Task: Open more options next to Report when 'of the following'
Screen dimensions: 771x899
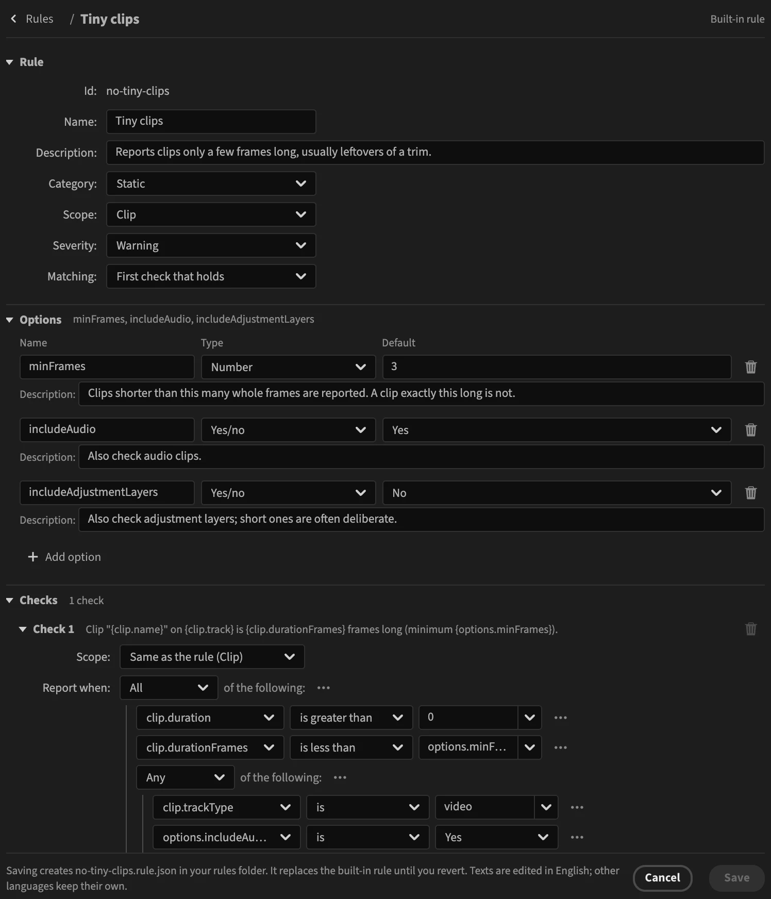Action: (324, 688)
